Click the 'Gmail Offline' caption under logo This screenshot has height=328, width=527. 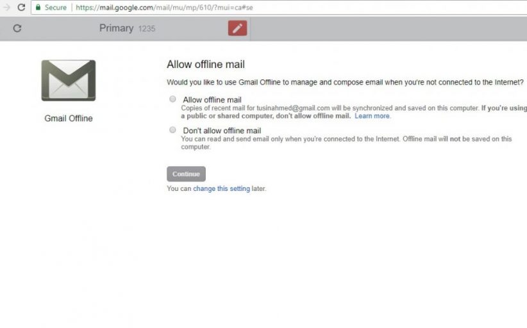tap(69, 119)
